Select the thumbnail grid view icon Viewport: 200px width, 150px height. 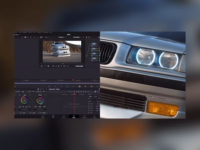(25, 37)
